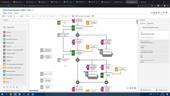Click the canvas vertical scrollbar thumb

tap(137, 22)
